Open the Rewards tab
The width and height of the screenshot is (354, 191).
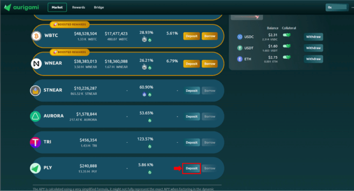coord(78,7)
